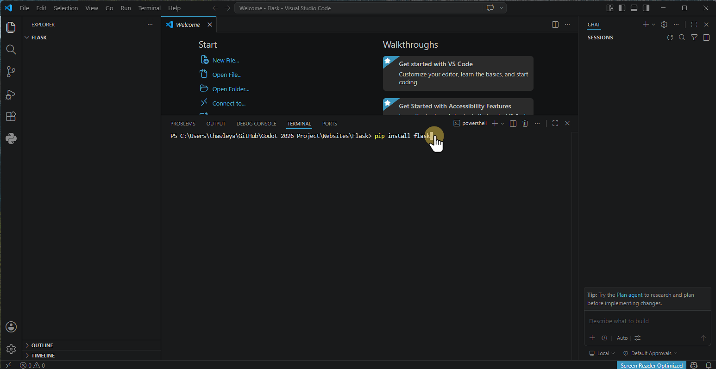Open the Local session target dropdown
Viewport: 716px width, 369px height.
pyautogui.click(x=602, y=353)
